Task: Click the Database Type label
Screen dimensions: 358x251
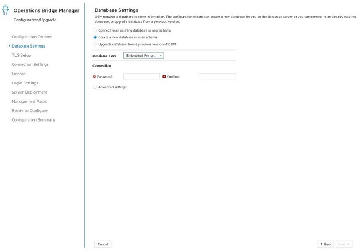Action: (104, 56)
